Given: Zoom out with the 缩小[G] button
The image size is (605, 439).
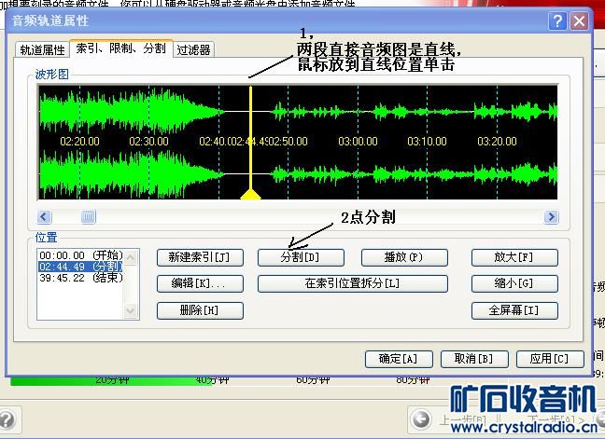Looking at the screenshot, I should (x=514, y=283).
